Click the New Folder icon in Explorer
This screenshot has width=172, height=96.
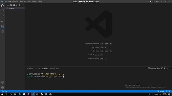(14, 5)
